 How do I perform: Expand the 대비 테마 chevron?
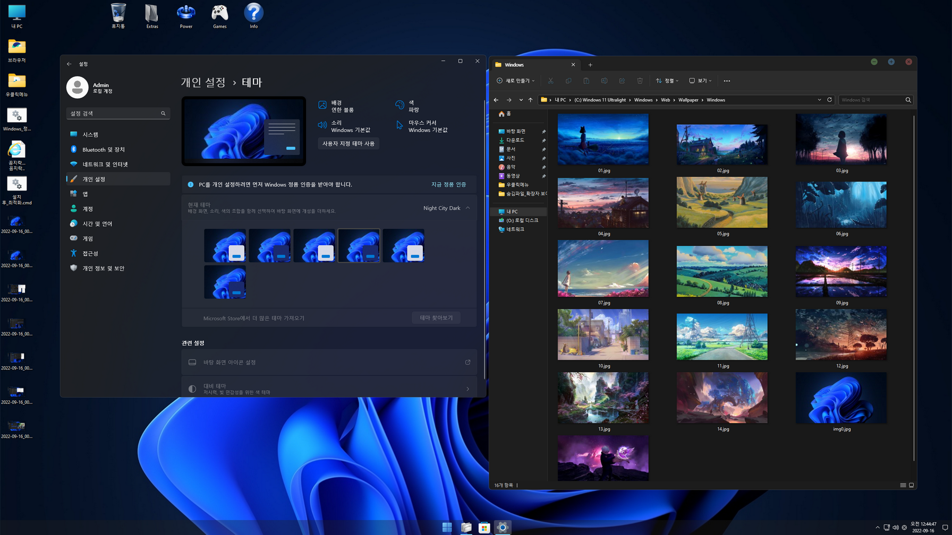pyautogui.click(x=468, y=389)
